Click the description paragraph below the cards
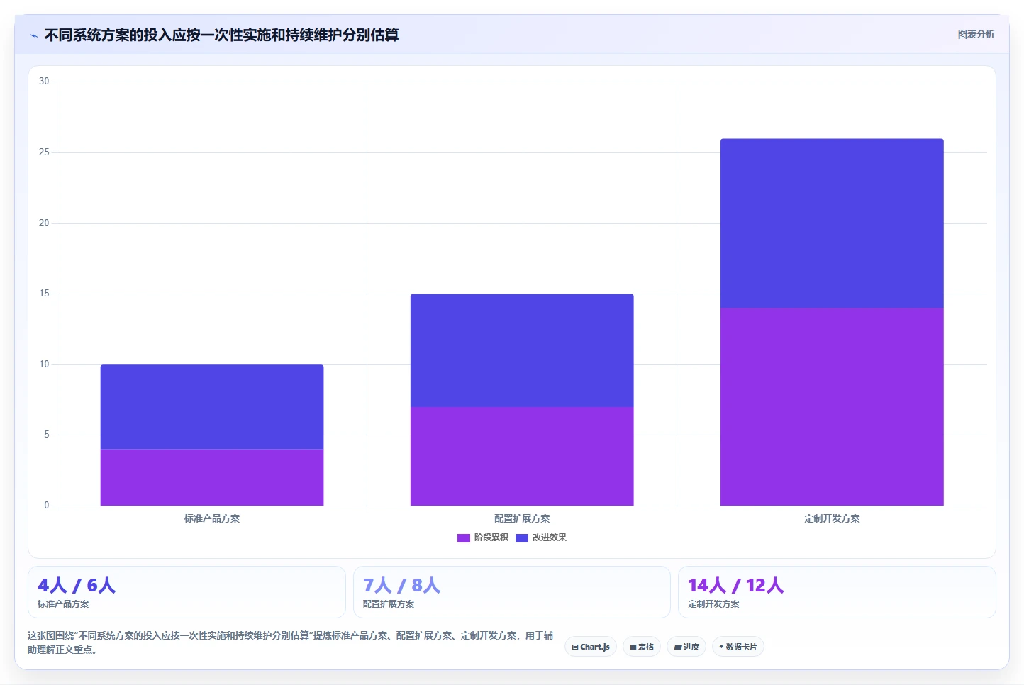The height and width of the screenshot is (685, 1024). pyautogui.click(x=290, y=642)
